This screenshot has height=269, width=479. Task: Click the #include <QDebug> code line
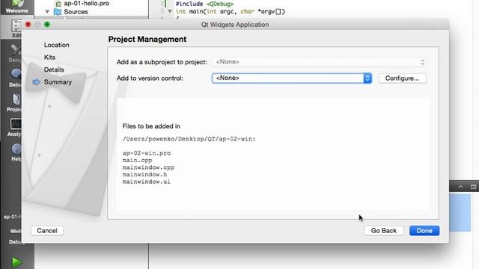click(204, 4)
